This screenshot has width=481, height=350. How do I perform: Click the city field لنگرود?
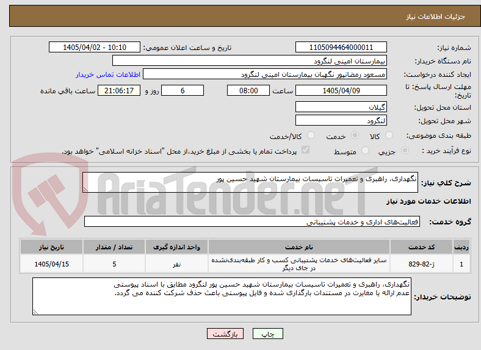pos(341,121)
